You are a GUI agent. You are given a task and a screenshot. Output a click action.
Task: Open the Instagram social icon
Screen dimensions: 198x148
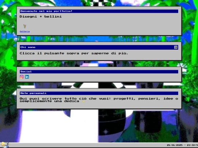coord(22,77)
